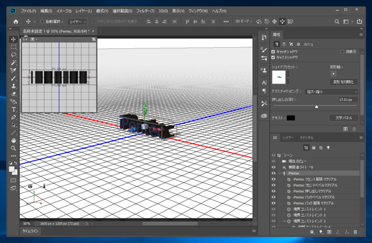
Task: Select the Pen tool
Action: pyautogui.click(x=14, y=117)
